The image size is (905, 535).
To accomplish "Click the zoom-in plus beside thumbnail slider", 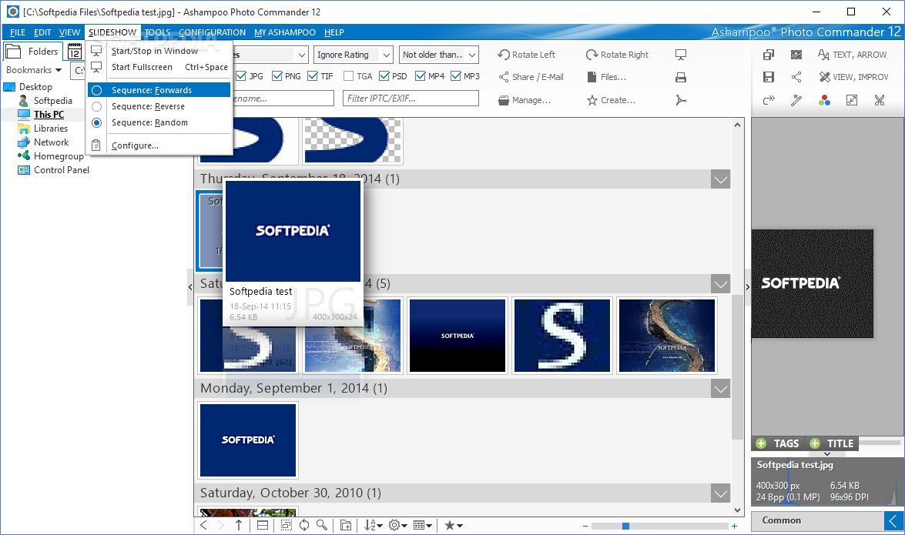I will [734, 526].
